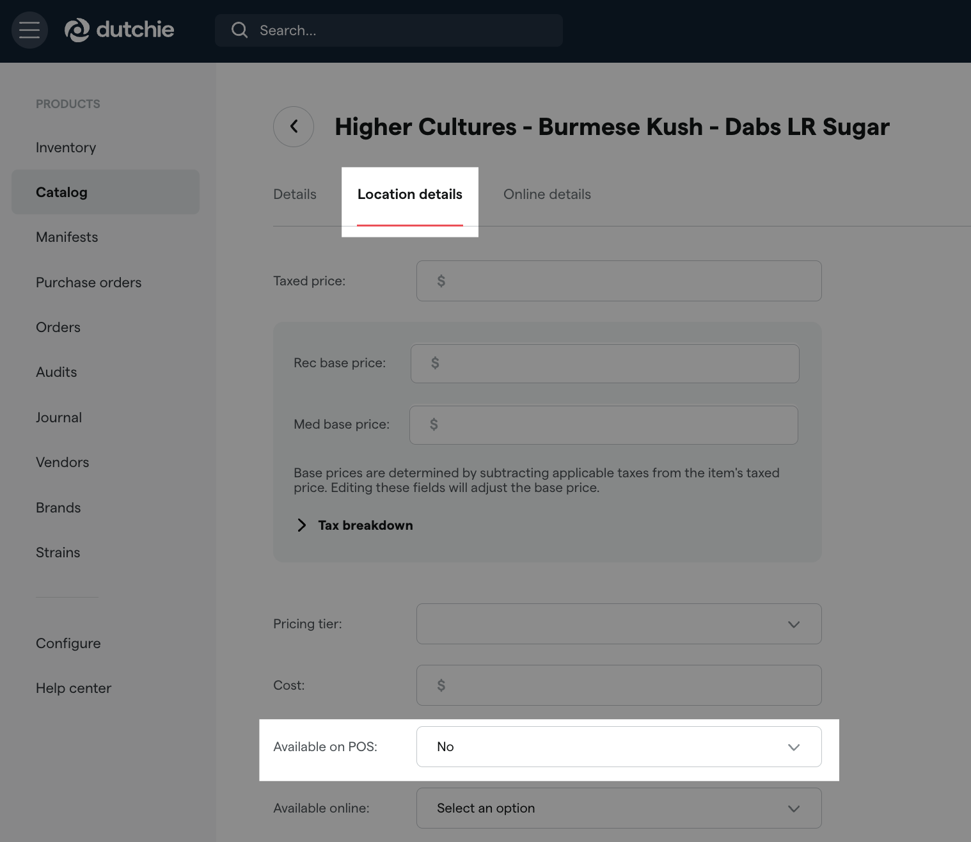Screen dimensions: 971x842
Task: Focus the Rec base price field
Action: 604,363
